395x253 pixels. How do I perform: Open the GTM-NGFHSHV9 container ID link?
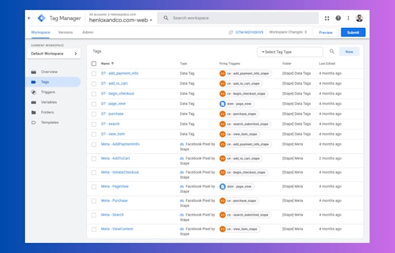(x=249, y=32)
